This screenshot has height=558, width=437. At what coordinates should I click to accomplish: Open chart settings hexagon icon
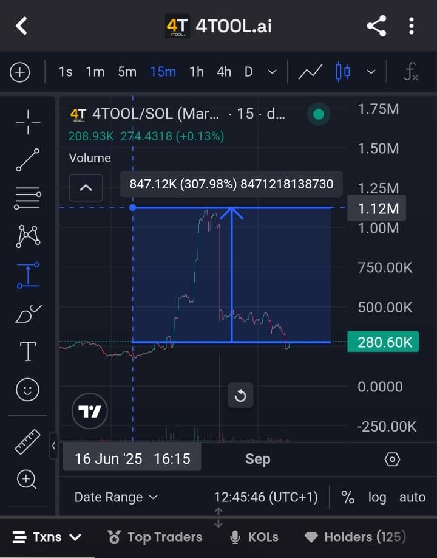[x=392, y=460]
